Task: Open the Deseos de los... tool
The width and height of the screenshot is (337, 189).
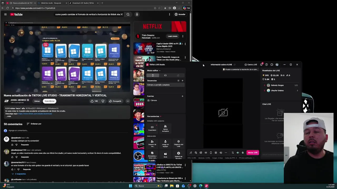Action: click(x=152, y=143)
